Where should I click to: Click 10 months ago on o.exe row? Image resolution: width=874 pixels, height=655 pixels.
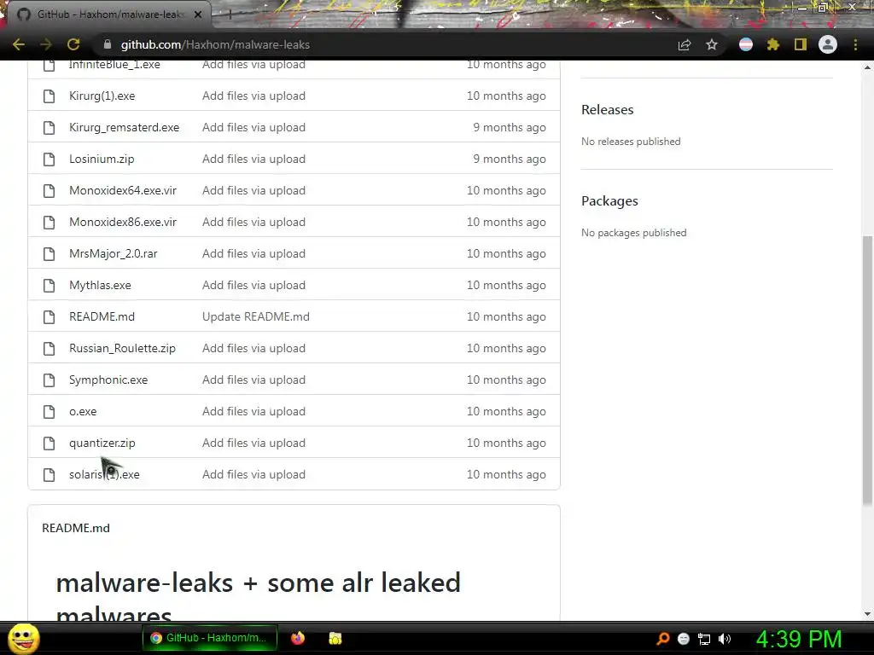click(x=506, y=412)
